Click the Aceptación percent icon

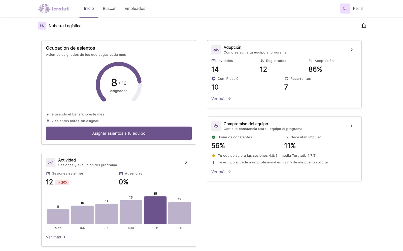pos(311,61)
